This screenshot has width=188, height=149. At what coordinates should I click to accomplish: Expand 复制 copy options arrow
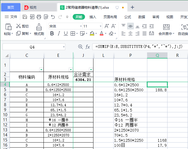pos(30,34)
